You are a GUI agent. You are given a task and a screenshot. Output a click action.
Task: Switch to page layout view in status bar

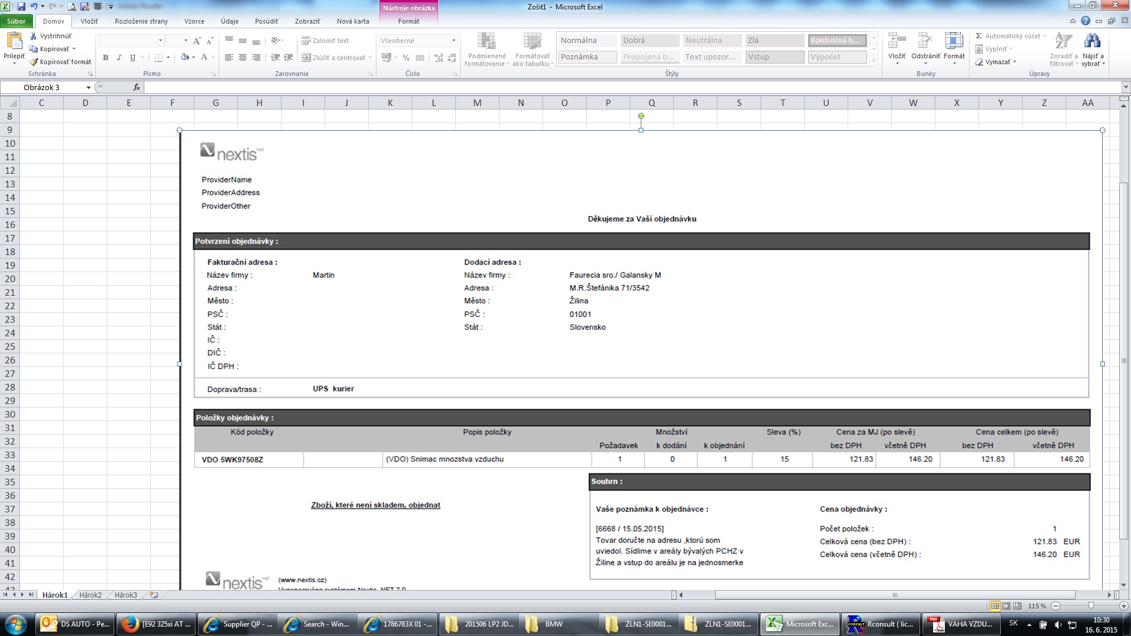click(x=1006, y=606)
